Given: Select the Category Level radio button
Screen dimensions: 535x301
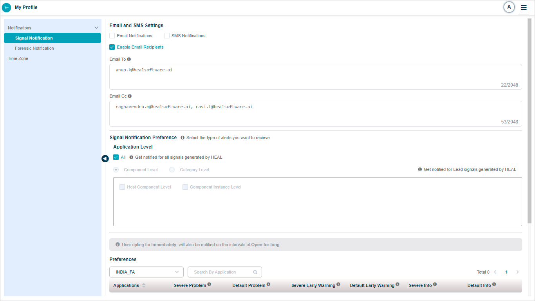Looking at the screenshot, I should point(172,170).
